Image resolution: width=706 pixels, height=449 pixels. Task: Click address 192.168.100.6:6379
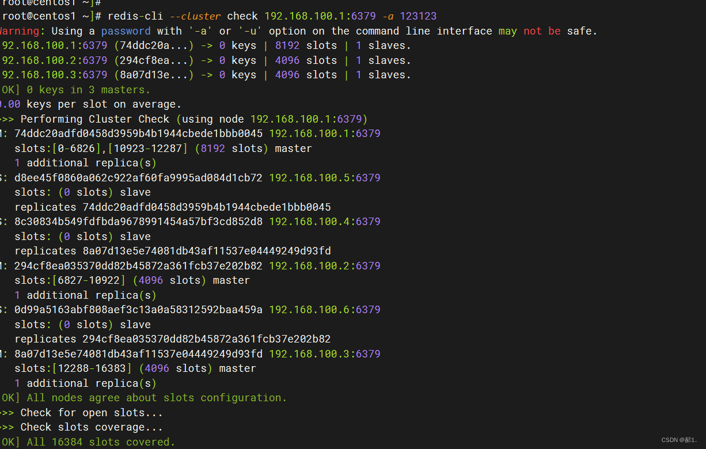coord(325,310)
